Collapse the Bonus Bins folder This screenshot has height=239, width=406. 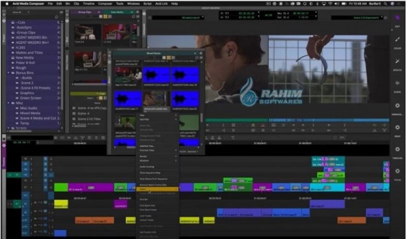pos(9,73)
